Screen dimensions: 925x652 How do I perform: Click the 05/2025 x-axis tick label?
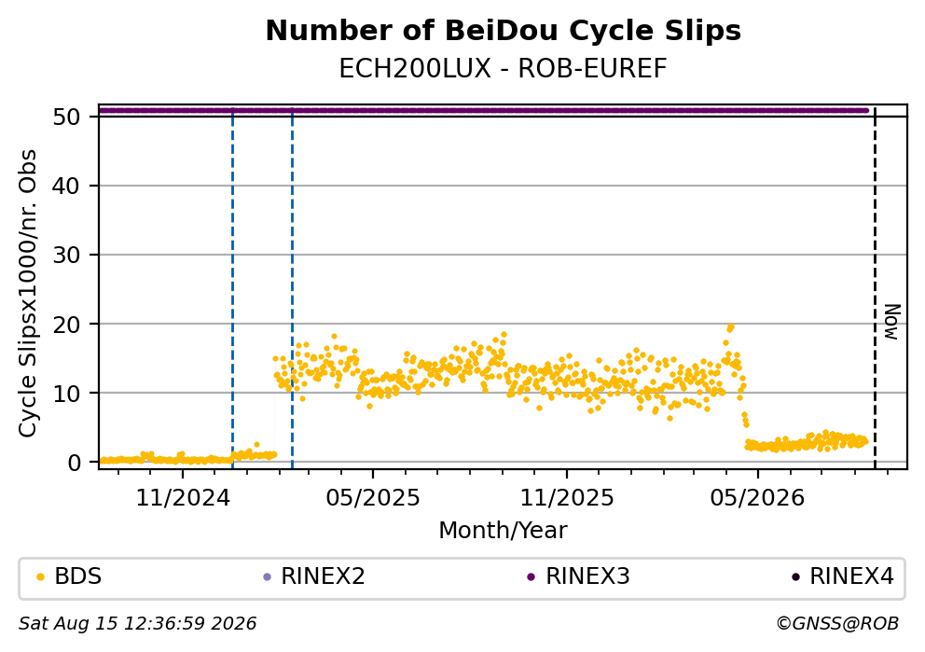click(x=373, y=499)
